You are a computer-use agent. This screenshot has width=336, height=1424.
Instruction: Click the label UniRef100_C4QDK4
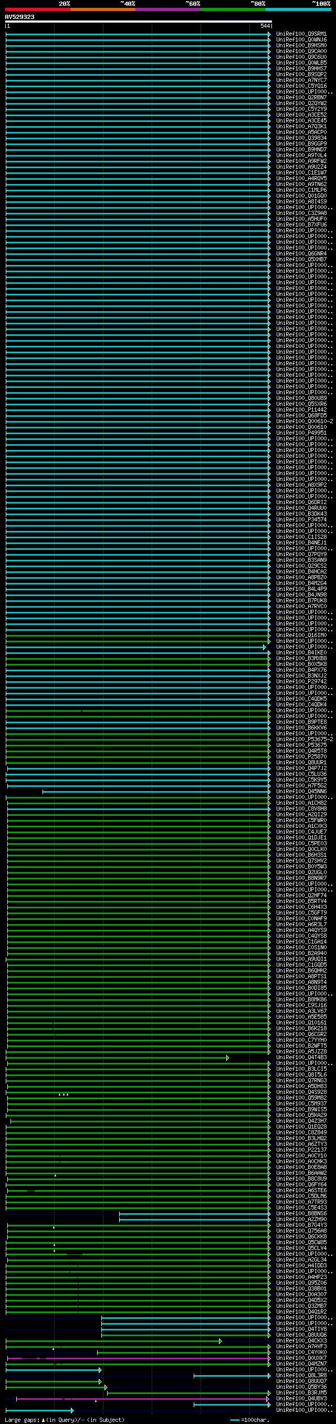click(301, 705)
